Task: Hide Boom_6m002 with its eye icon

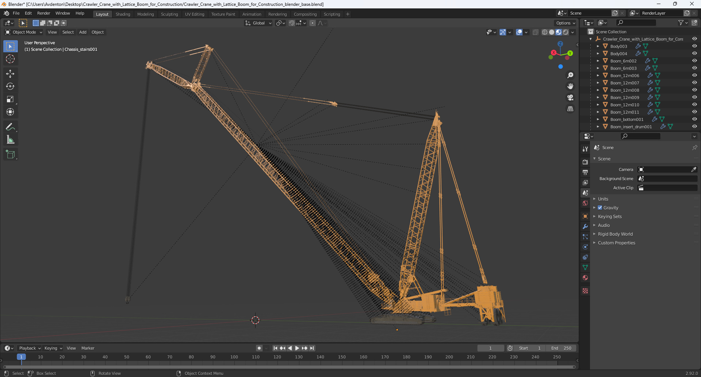Action: pyautogui.click(x=694, y=61)
